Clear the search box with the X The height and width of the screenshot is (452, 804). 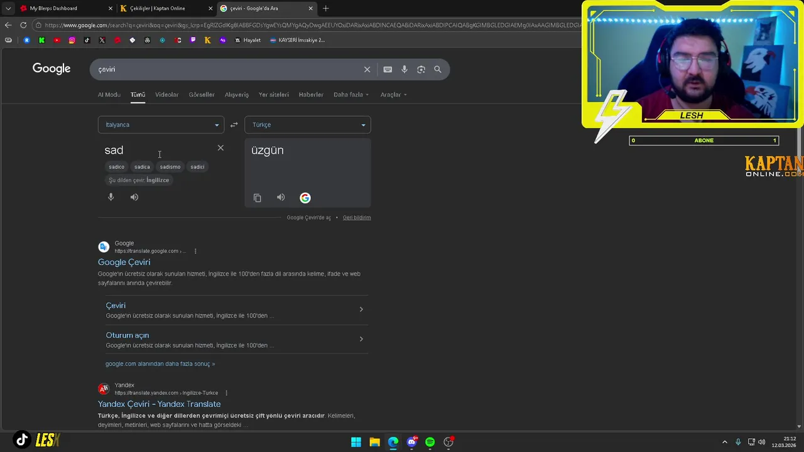[x=367, y=69]
